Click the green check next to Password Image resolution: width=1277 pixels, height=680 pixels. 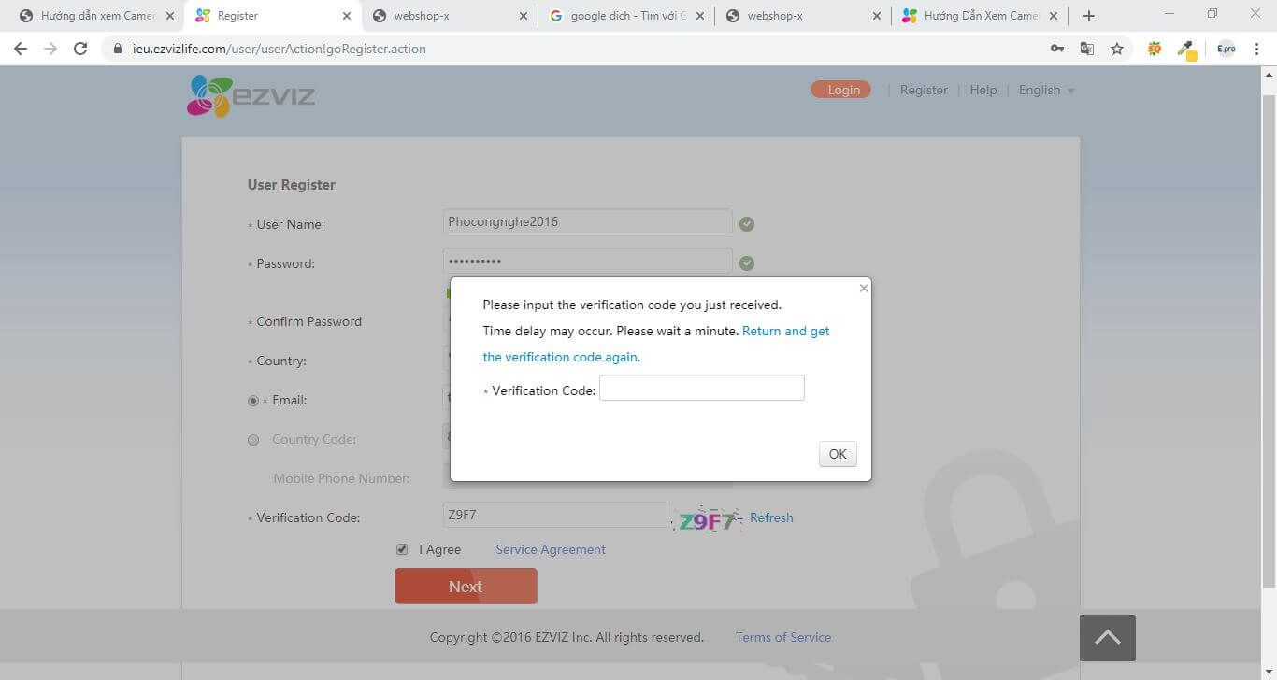tap(746, 263)
